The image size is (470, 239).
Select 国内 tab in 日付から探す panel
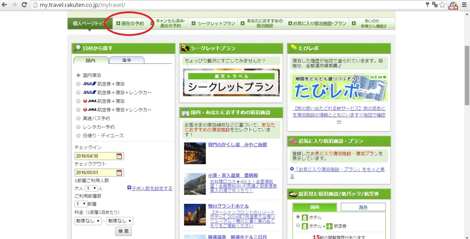point(91,60)
